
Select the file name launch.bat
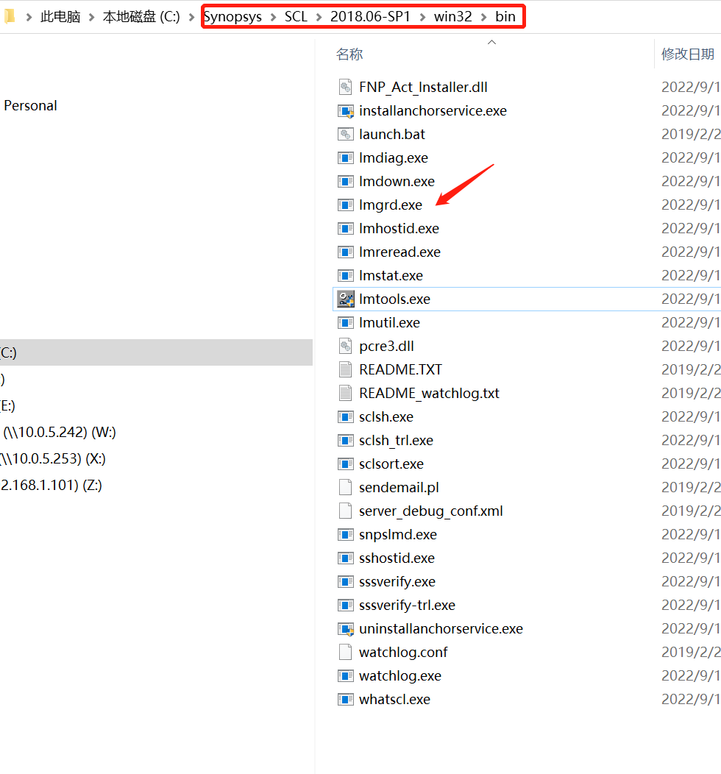(x=392, y=134)
